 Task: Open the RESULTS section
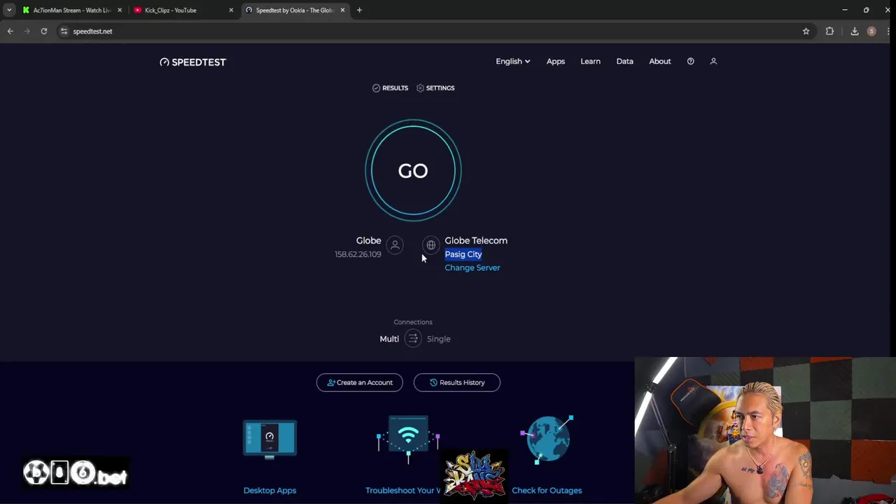[x=390, y=88]
